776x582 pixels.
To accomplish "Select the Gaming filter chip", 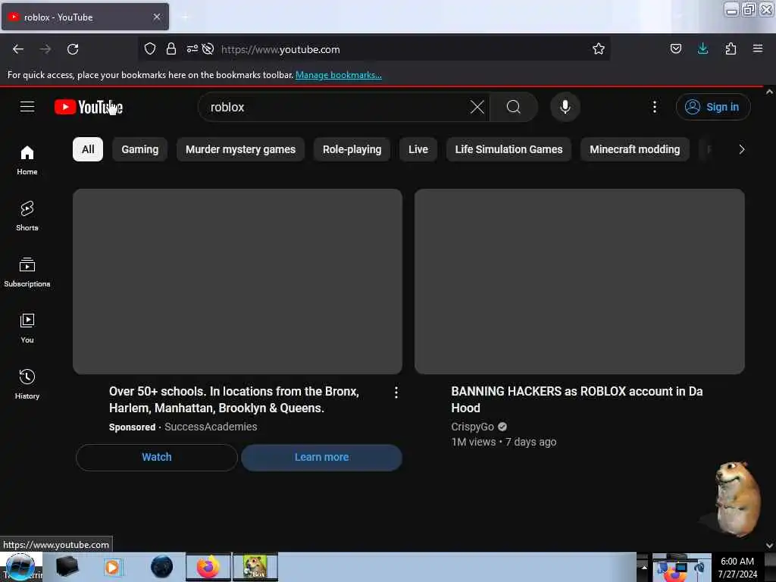I will click(x=140, y=149).
